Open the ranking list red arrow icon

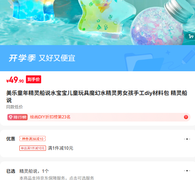point(186,117)
